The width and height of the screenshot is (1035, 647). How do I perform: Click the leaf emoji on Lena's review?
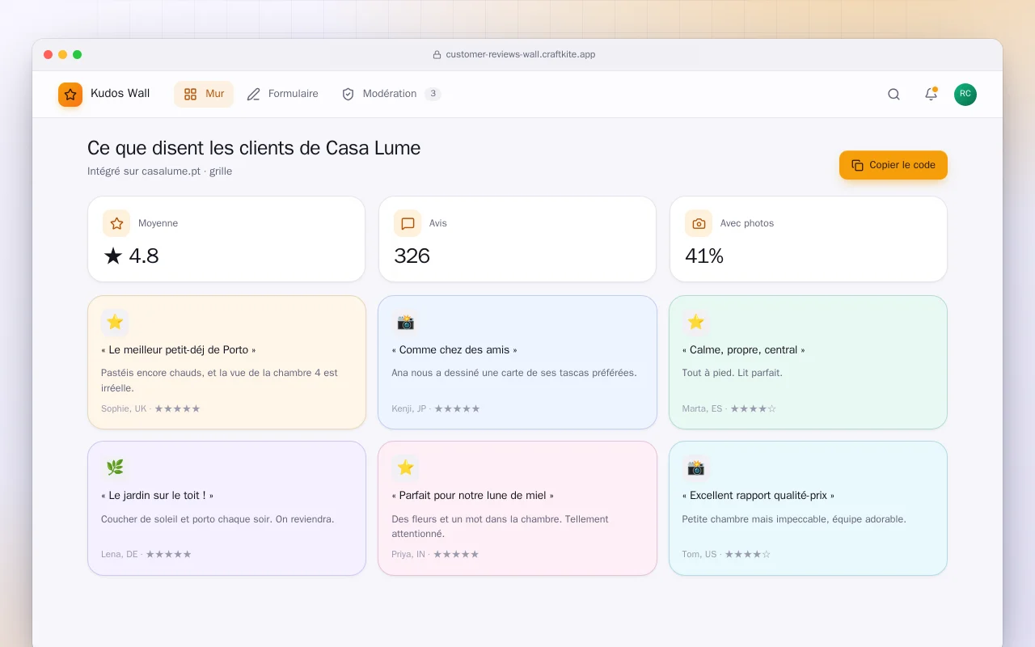click(115, 467)
